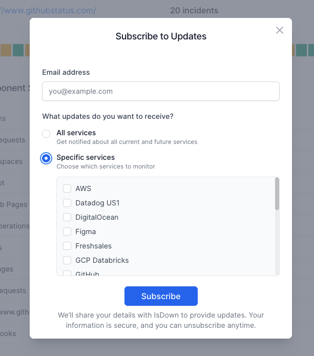
Task: Click the Freshsales label text
Action: tap(93, 246)
